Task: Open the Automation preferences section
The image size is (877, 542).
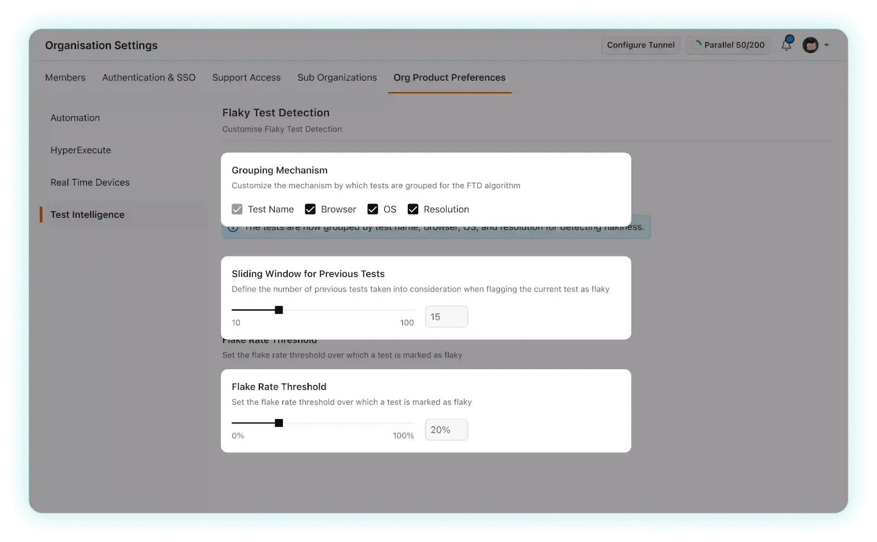Action: point(75,118)
